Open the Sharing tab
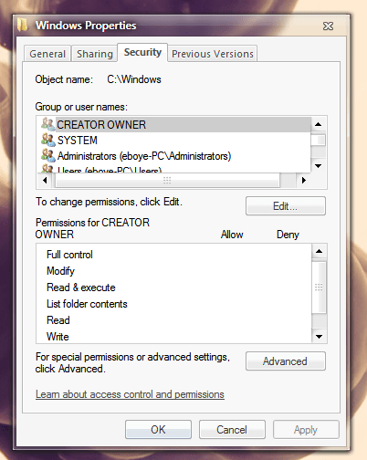The width and height of the screenshot is (367, 460). pyautogui.click(x=95, y=54)
